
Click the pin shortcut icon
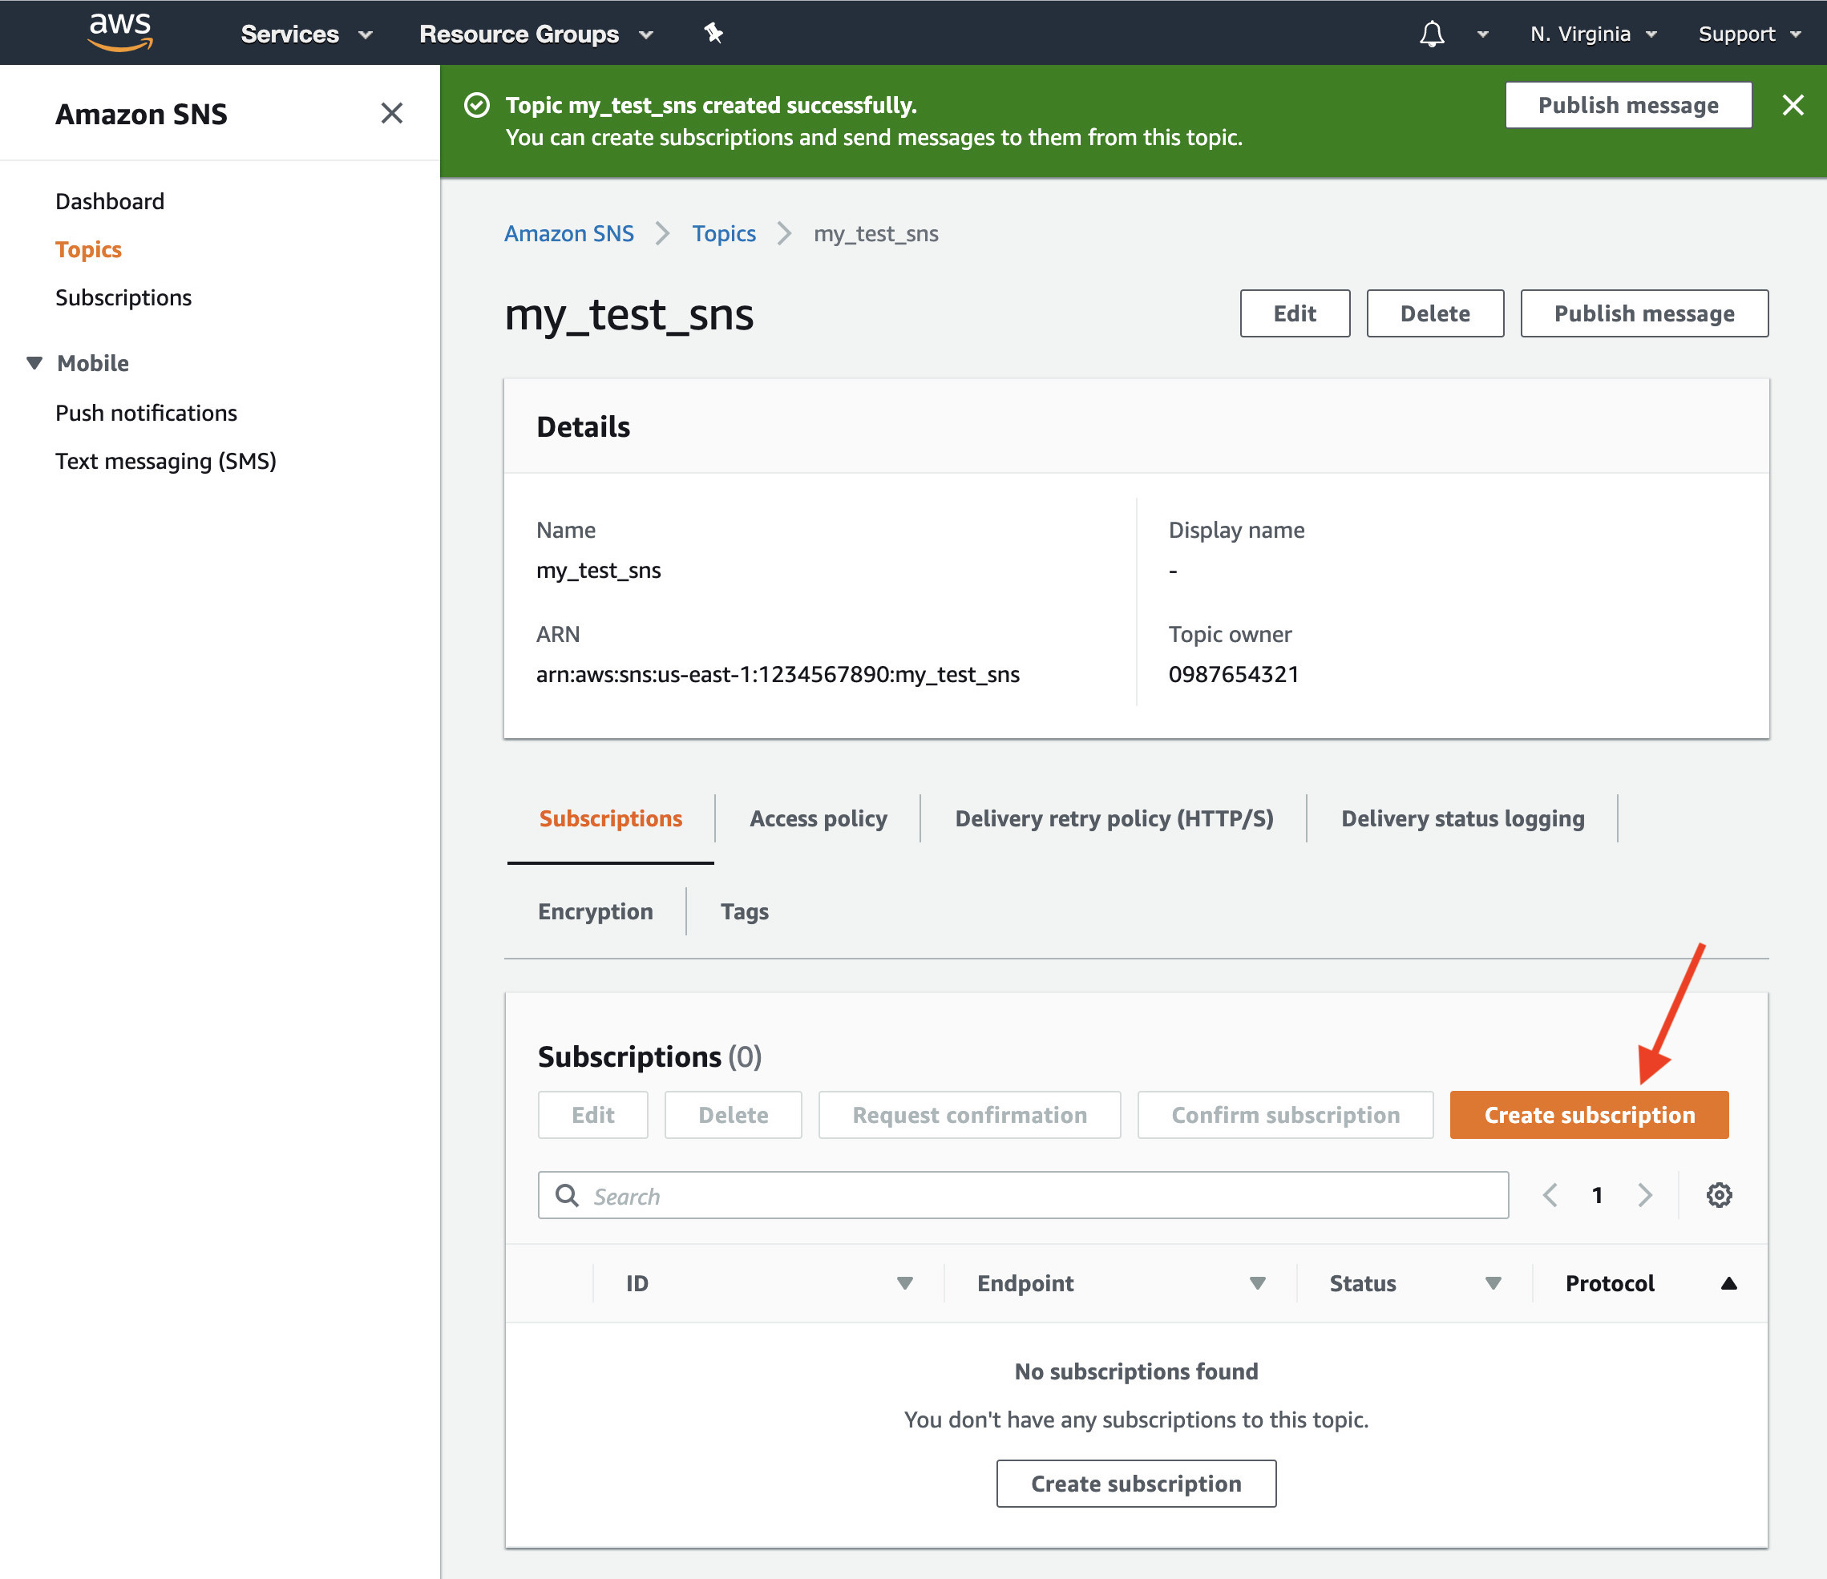(x=713, y=34)
